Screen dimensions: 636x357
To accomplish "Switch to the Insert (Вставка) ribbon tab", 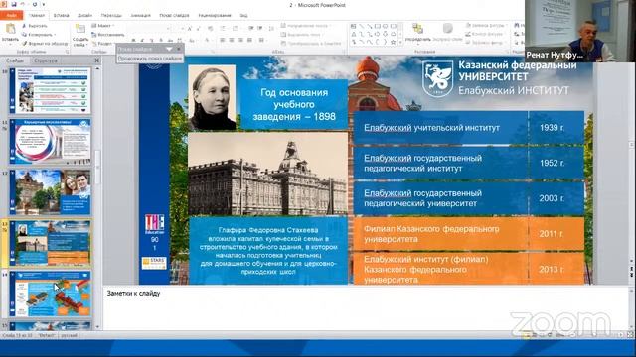I will point(62,16).
